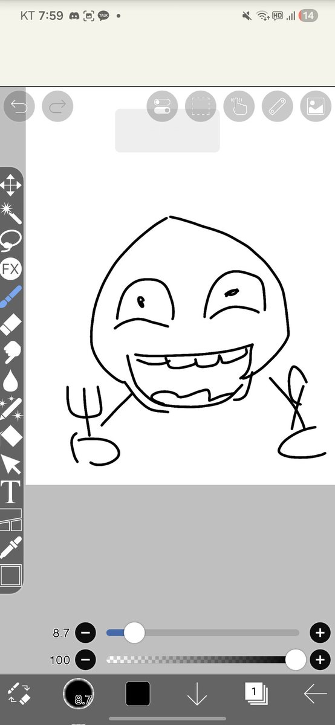Decrease opacity with minus button

[85, 660]
